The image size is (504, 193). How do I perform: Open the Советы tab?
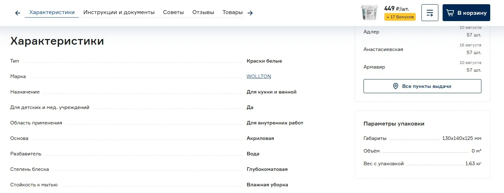(x=173, y=12)
